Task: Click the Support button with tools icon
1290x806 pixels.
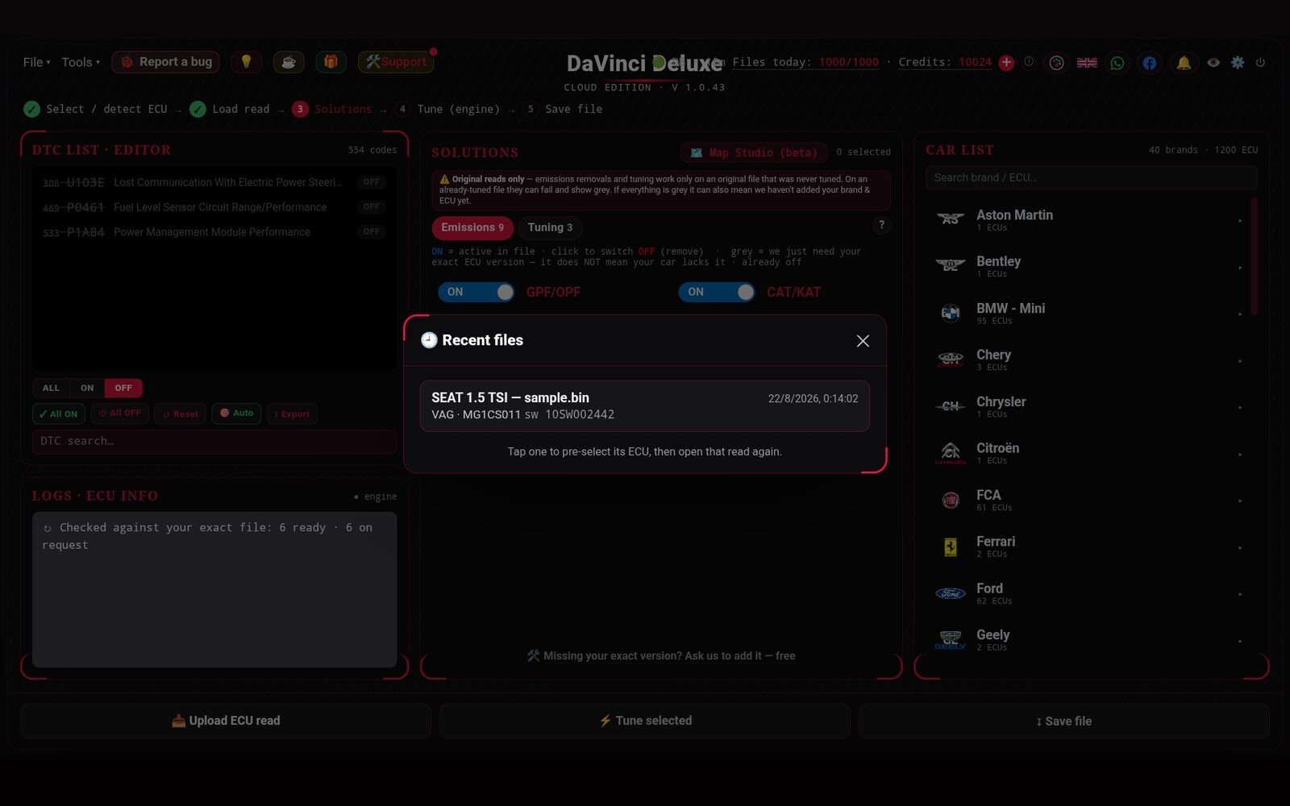Action: 396,62
